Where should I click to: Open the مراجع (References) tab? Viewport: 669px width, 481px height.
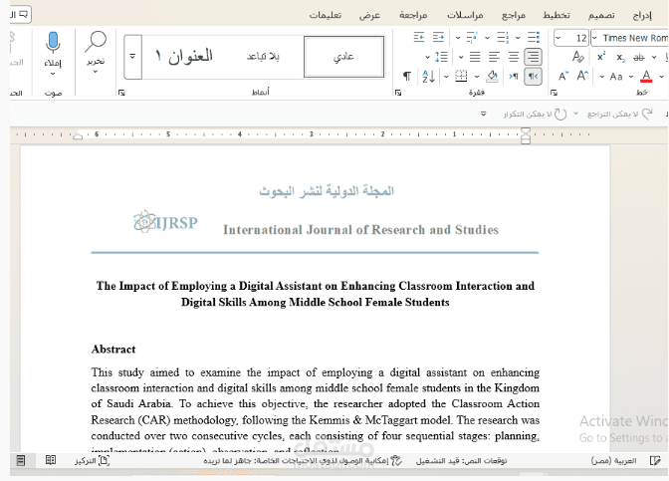coord(514,15)
